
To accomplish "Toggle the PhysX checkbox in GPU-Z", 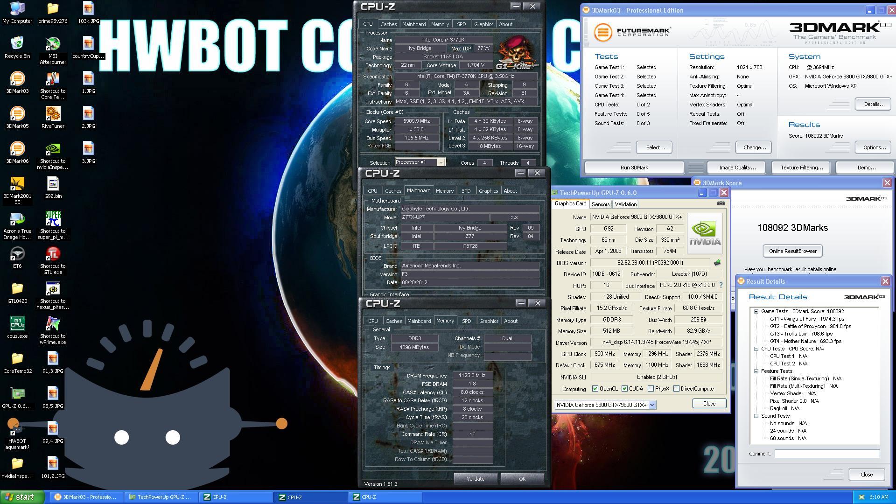I will click(x=651, y=389).
